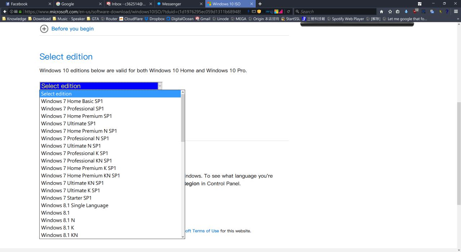
Task: Select Windows 8.1 KN option
Action: pos(110,235)
